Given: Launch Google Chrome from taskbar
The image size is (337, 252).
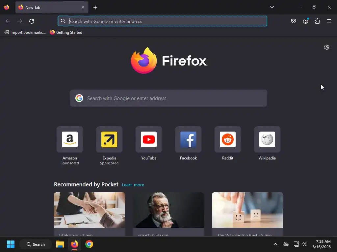Looking at the screenshot, I should (x=89, y=244).
